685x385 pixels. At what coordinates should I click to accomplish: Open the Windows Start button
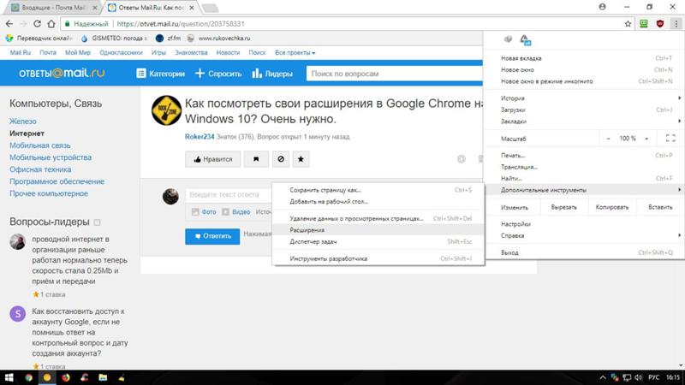(x=9, y=377)
